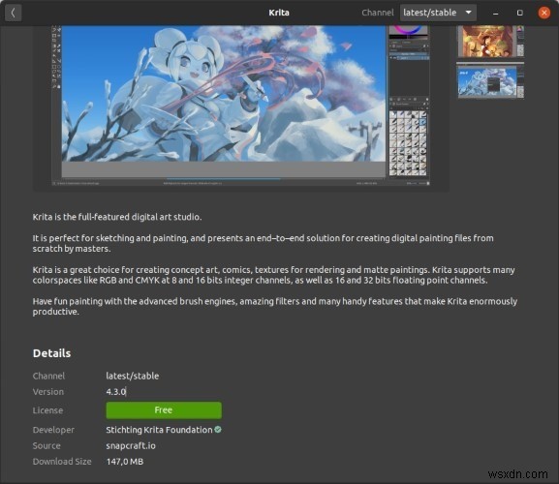The height and width of the screenshot is (484, 559).
Task: Click the verified developer checkmark badge
Action: point(218,430)
